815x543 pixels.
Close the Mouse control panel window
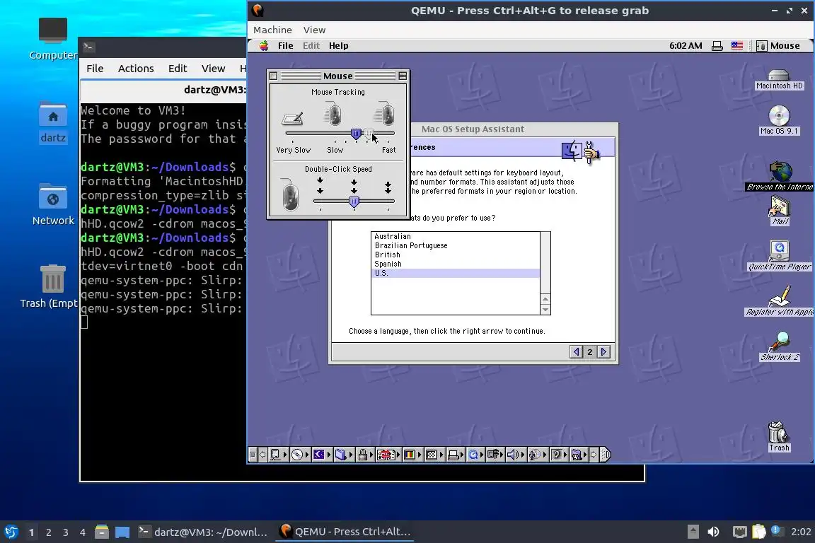click(x=273, y=76)
